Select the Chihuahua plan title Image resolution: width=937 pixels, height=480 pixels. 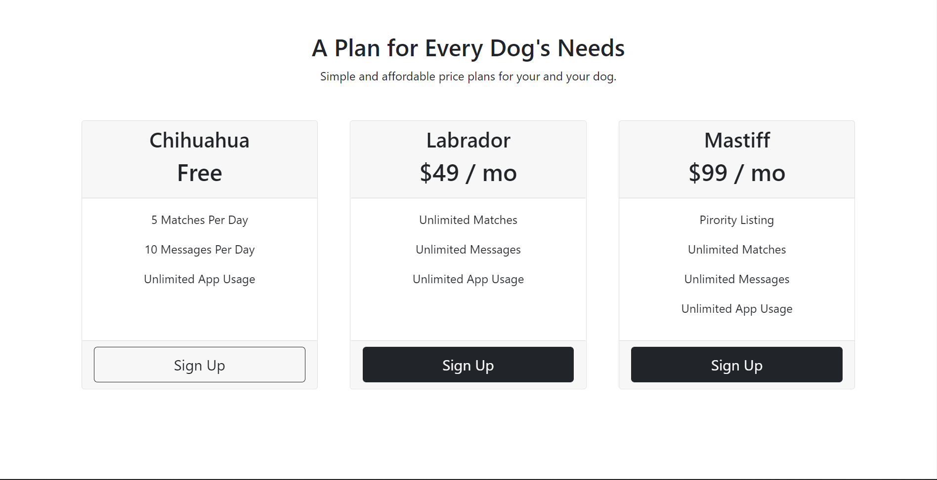tap(199, 140)
